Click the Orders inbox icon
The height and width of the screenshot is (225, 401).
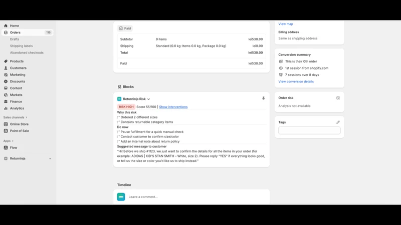coord(6,32)
